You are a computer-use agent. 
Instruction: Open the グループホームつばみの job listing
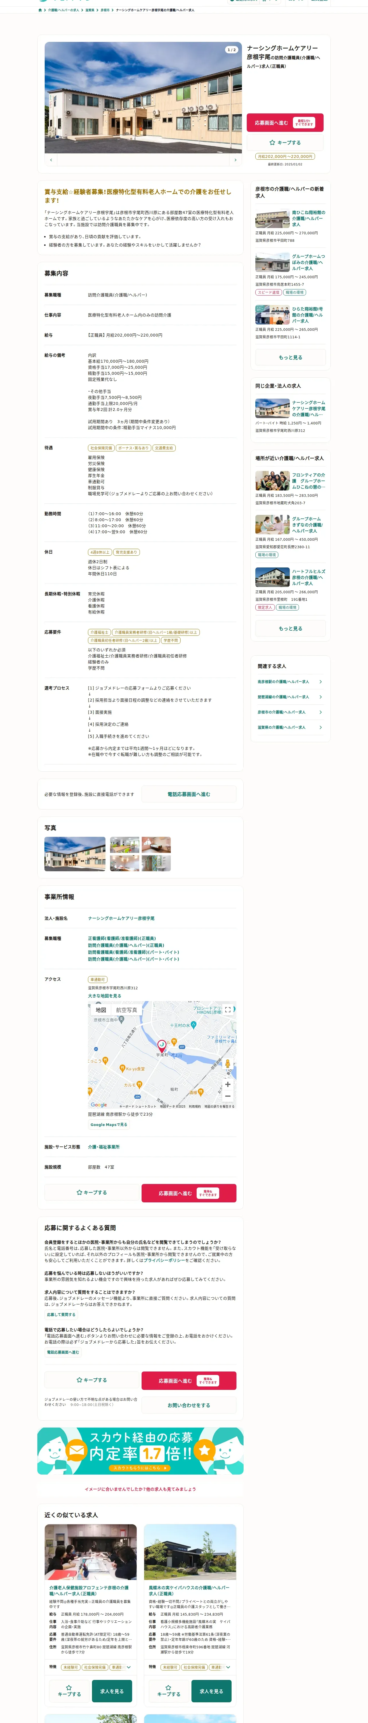pos(309,262)
